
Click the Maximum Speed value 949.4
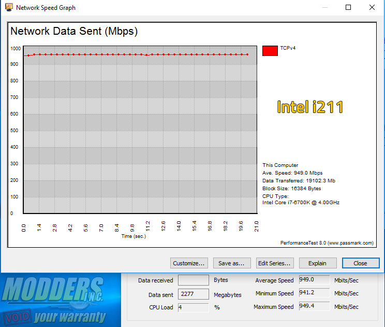click(314, 306)
